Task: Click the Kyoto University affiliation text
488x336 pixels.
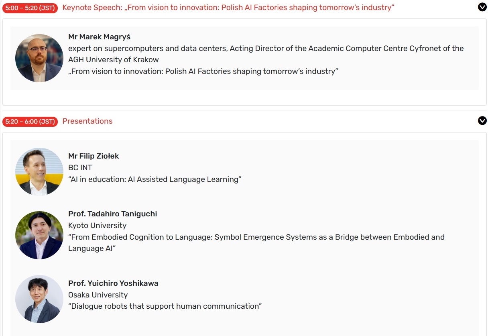Action: point(97,226)
